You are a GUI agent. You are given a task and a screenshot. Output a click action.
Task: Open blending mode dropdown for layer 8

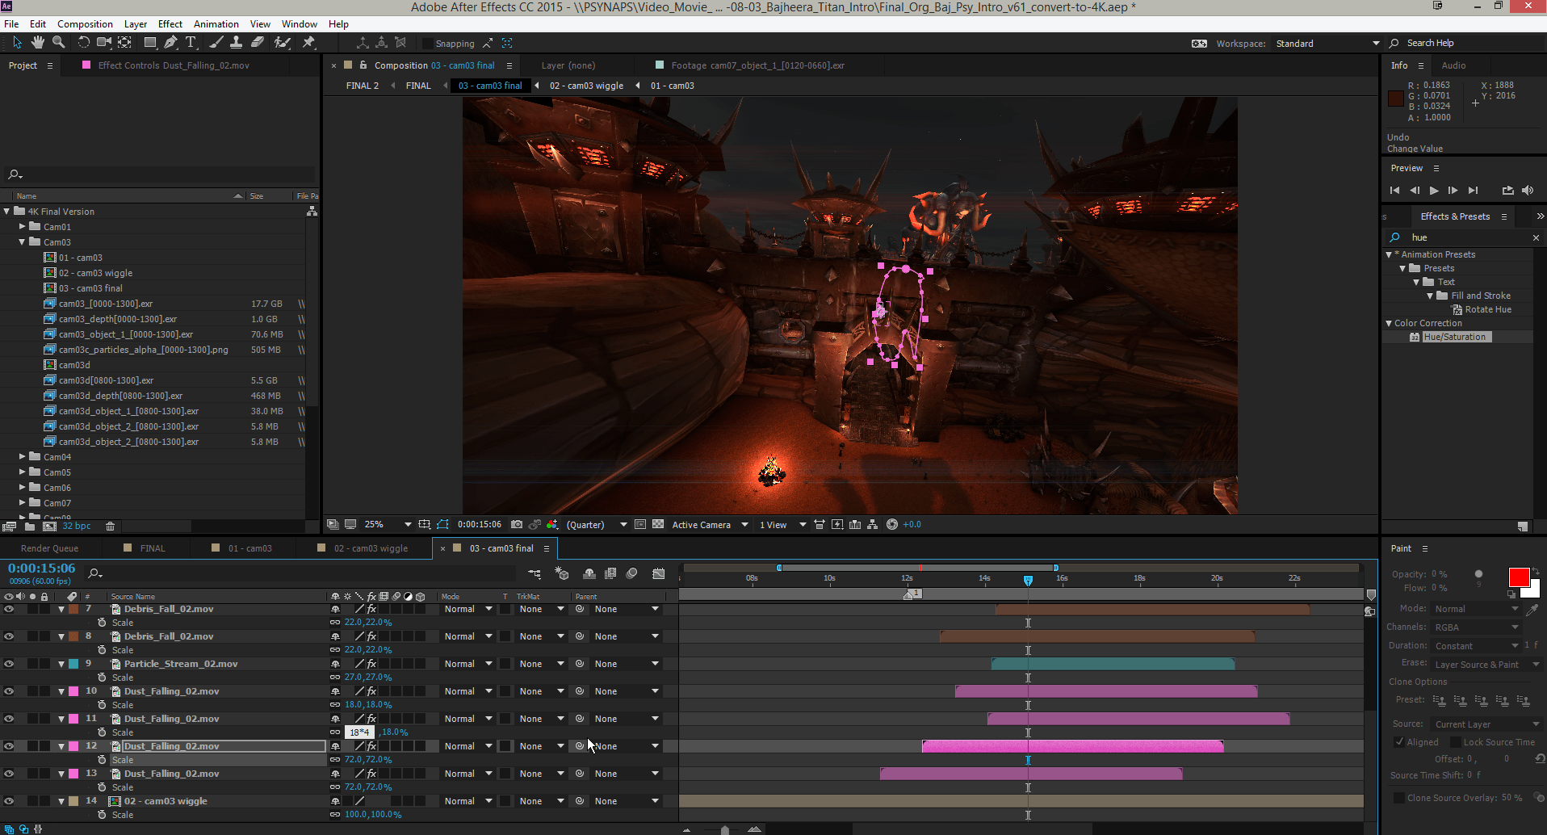[468, 636]
